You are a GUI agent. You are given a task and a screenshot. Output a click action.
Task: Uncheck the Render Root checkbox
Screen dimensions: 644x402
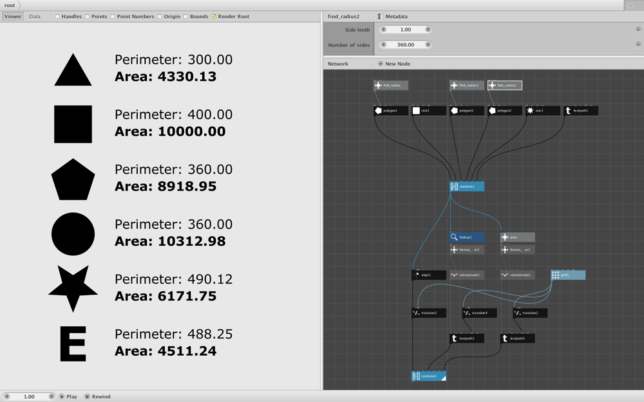[214, 17]
